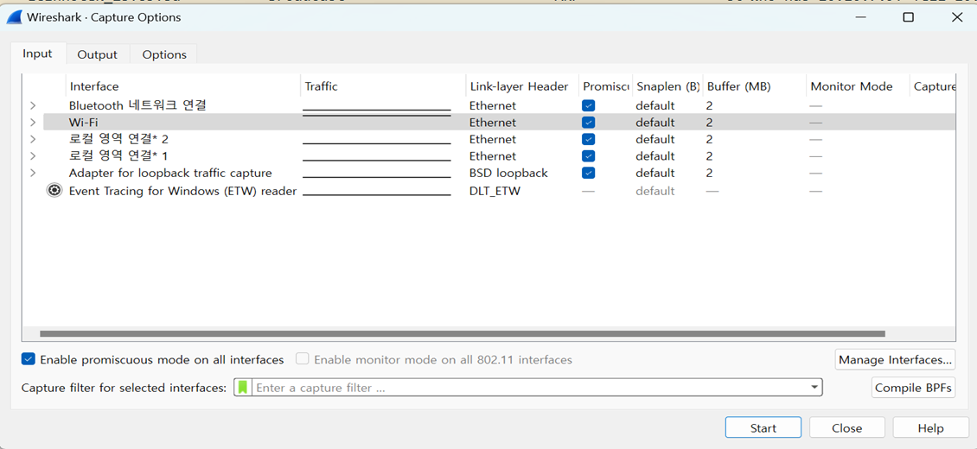Screen dimensions: 977x449
Task: Uncheck promiscuous mode for Bluetooth interface
Action: click(x=588, y=105)
